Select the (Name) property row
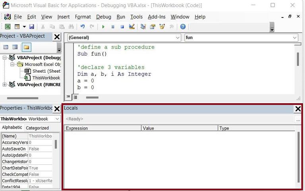Viewport: 305px width, 191px height. (27, 136)
